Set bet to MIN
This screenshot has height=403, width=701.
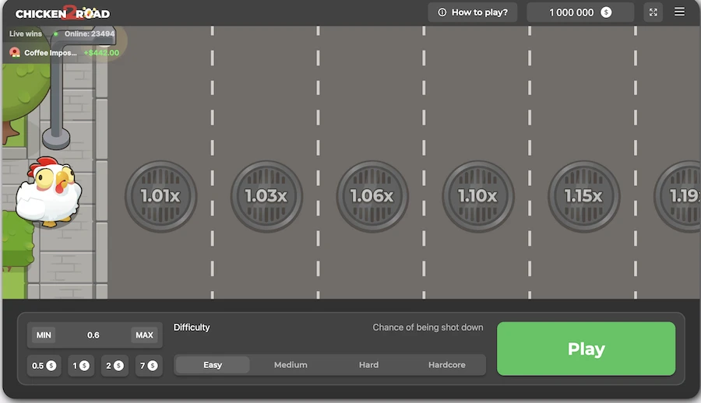point(44,335)
